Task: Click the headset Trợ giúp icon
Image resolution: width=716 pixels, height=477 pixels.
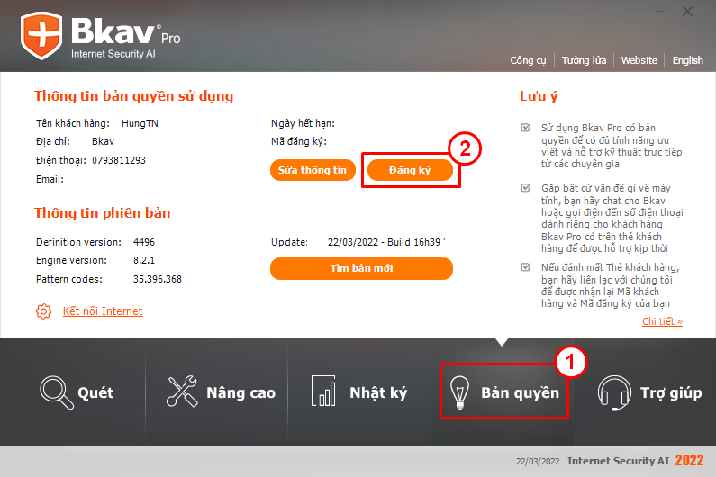Action: [614, 392]
